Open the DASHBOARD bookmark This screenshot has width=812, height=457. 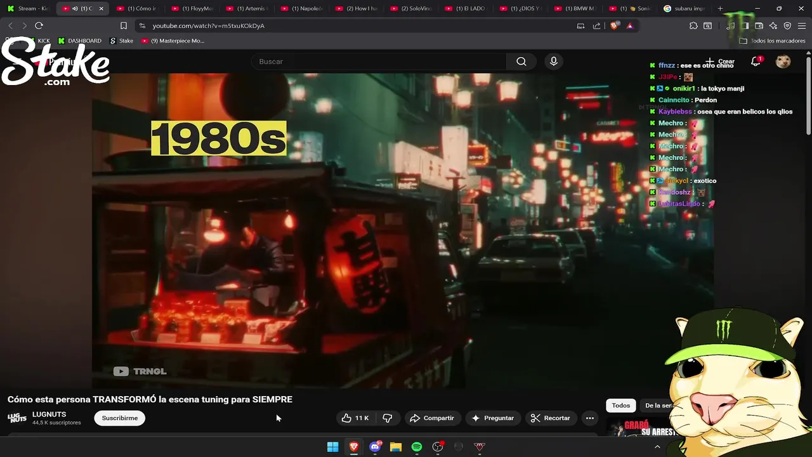(80, 41)
